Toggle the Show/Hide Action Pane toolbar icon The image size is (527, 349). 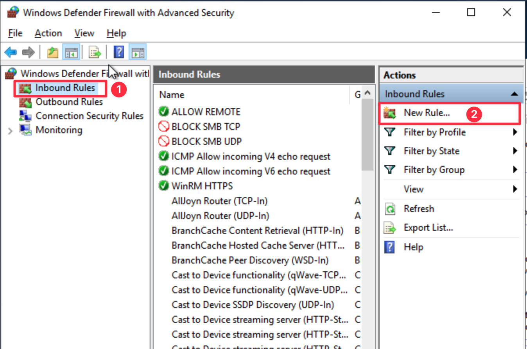pyautogui.click(x=137, y=52)
